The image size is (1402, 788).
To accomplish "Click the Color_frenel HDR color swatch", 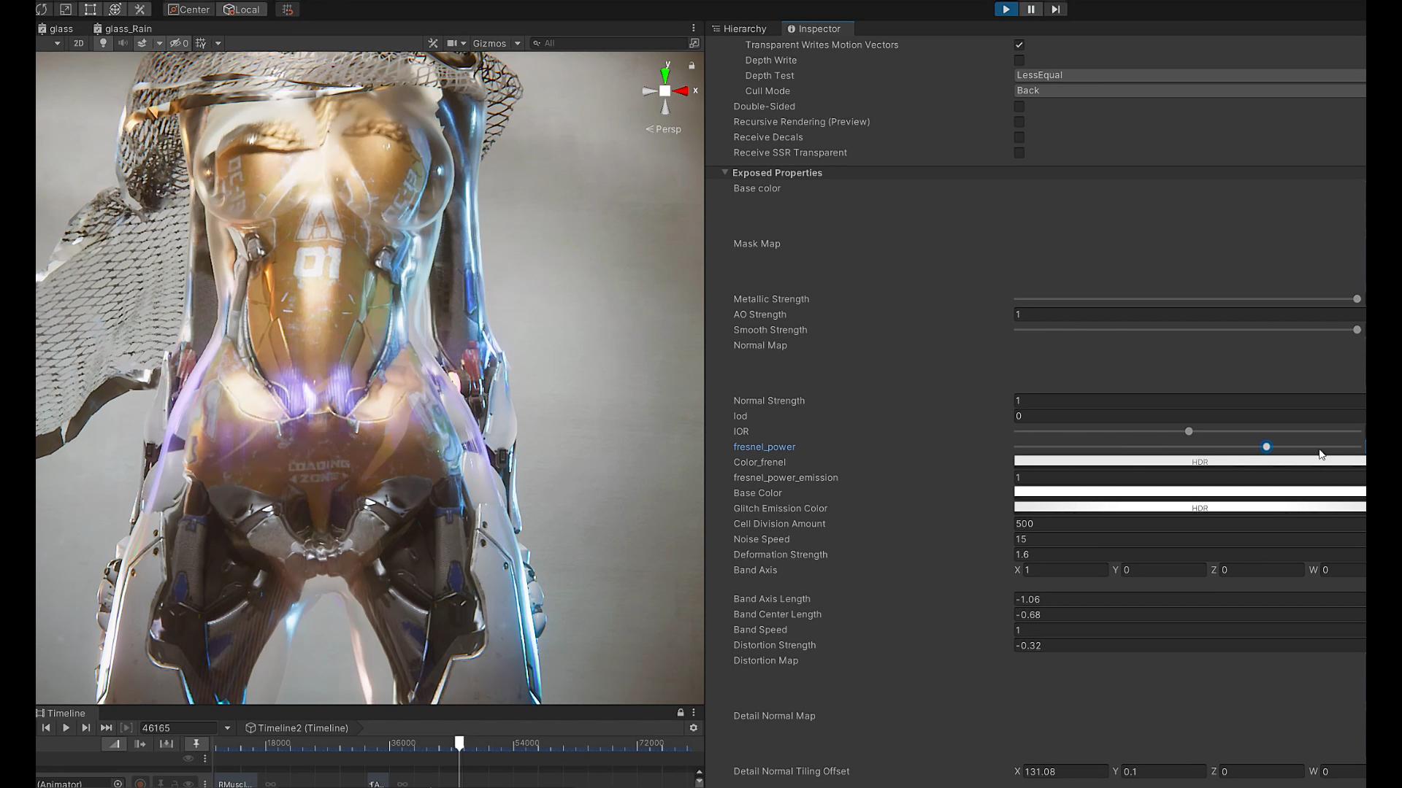I will pos(1189,461).
